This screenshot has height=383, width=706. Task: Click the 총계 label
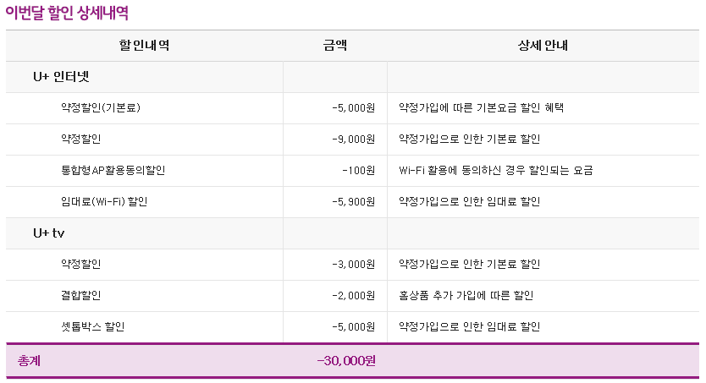(29, 361)
